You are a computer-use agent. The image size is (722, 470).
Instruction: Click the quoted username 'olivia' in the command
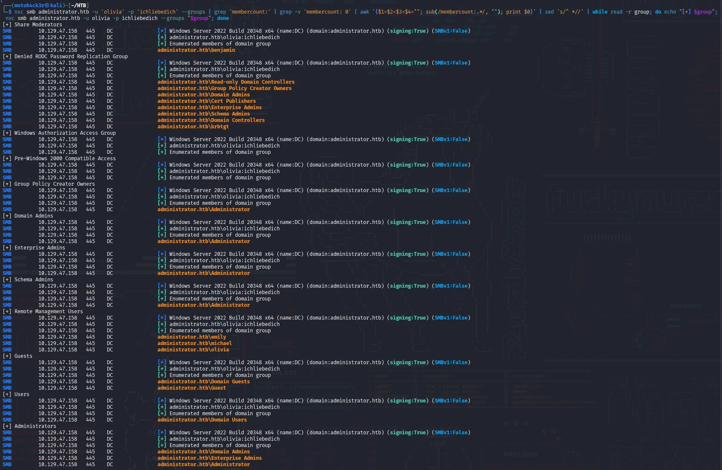click(x=113, y=12)
